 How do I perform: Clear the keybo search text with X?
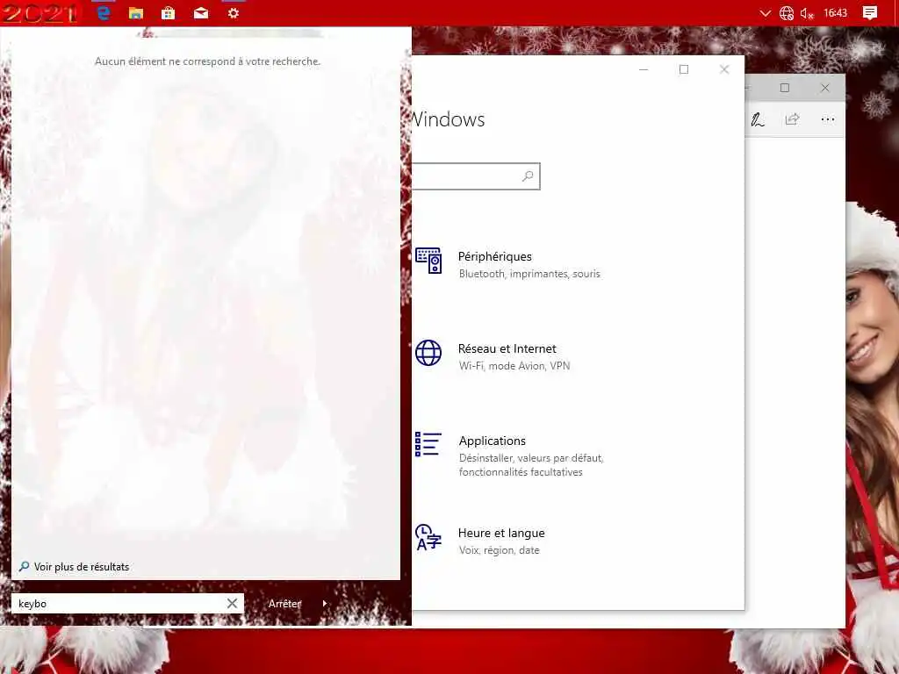(232, 603)
